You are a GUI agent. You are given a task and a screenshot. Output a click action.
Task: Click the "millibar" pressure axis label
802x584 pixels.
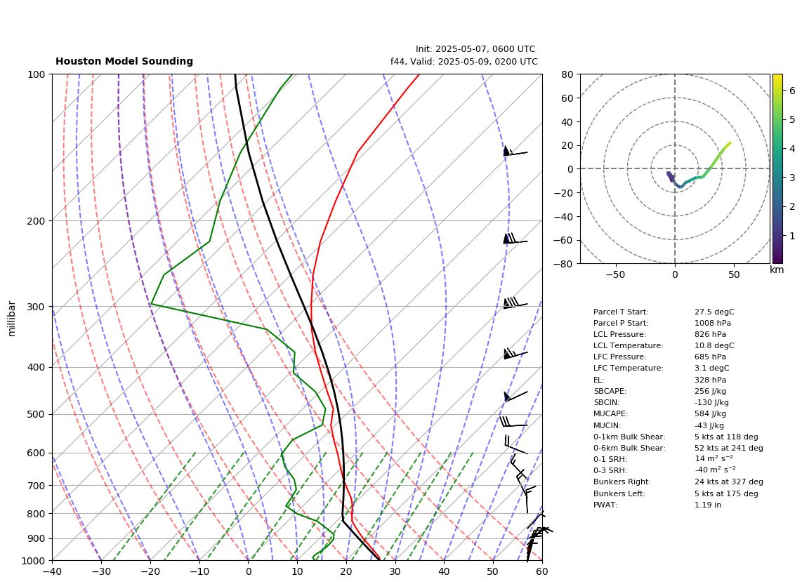click(12, 319)
